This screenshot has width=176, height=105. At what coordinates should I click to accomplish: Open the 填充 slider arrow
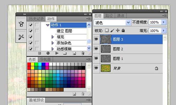point(164,30)
